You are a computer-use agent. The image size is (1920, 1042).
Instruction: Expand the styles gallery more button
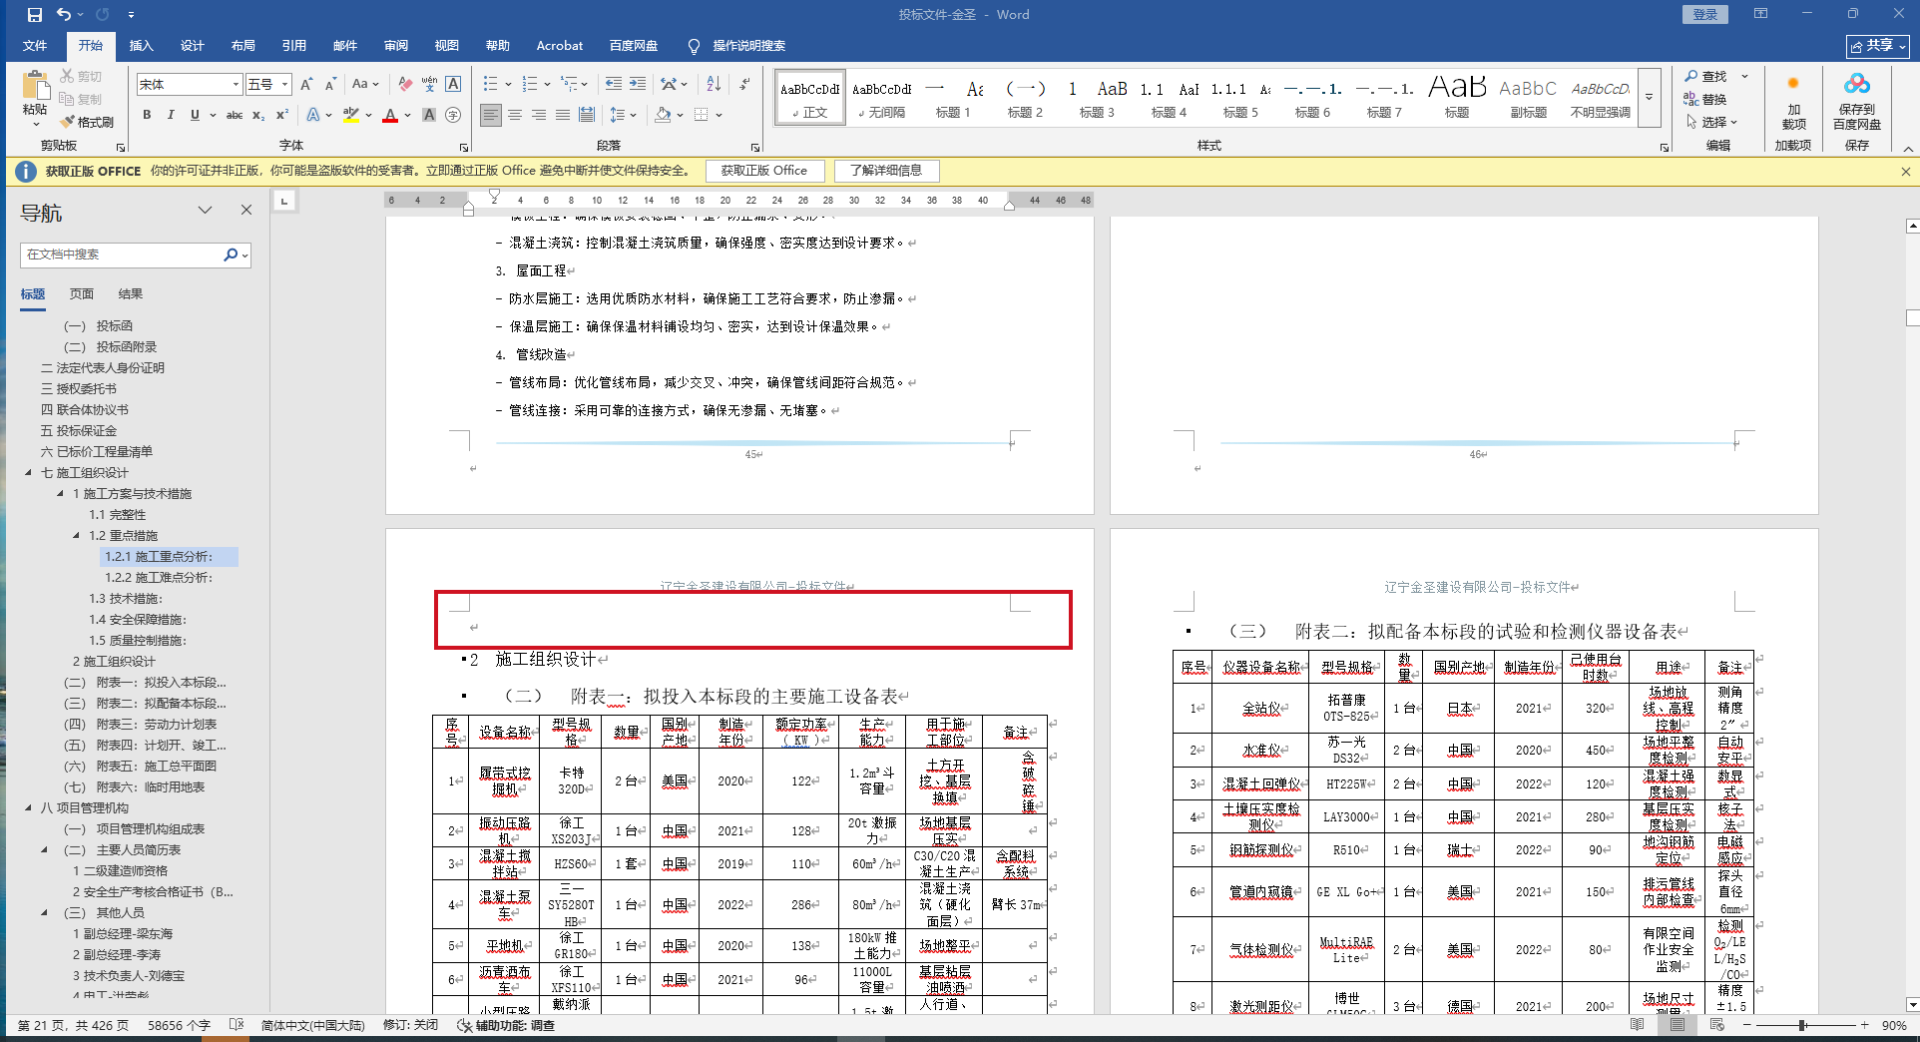(x=1649, y=98)
